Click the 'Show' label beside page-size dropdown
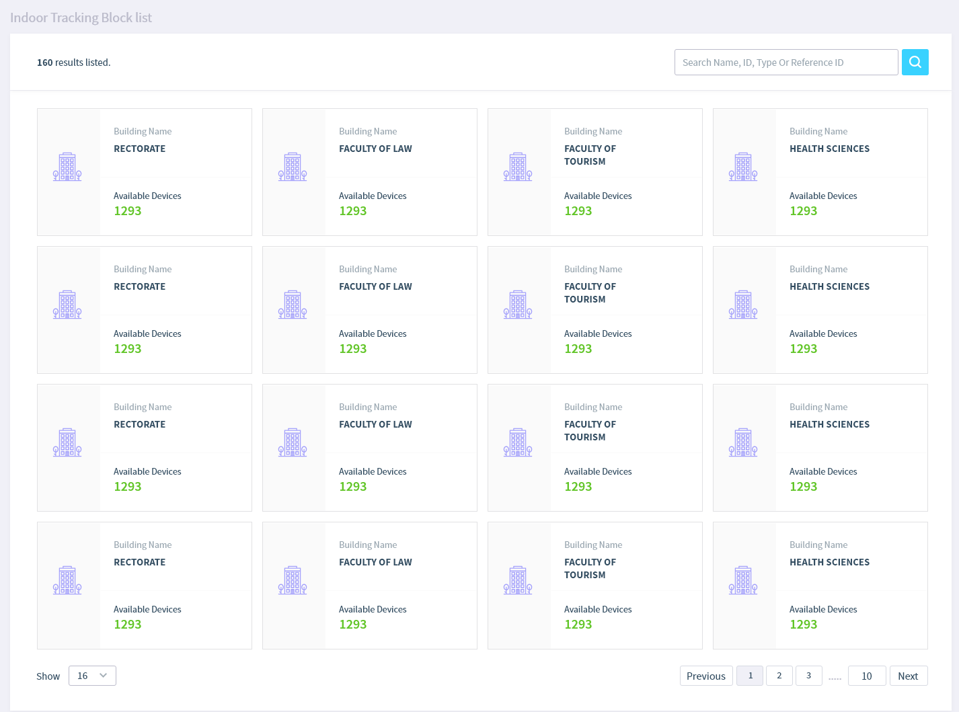 pos(48,676)
